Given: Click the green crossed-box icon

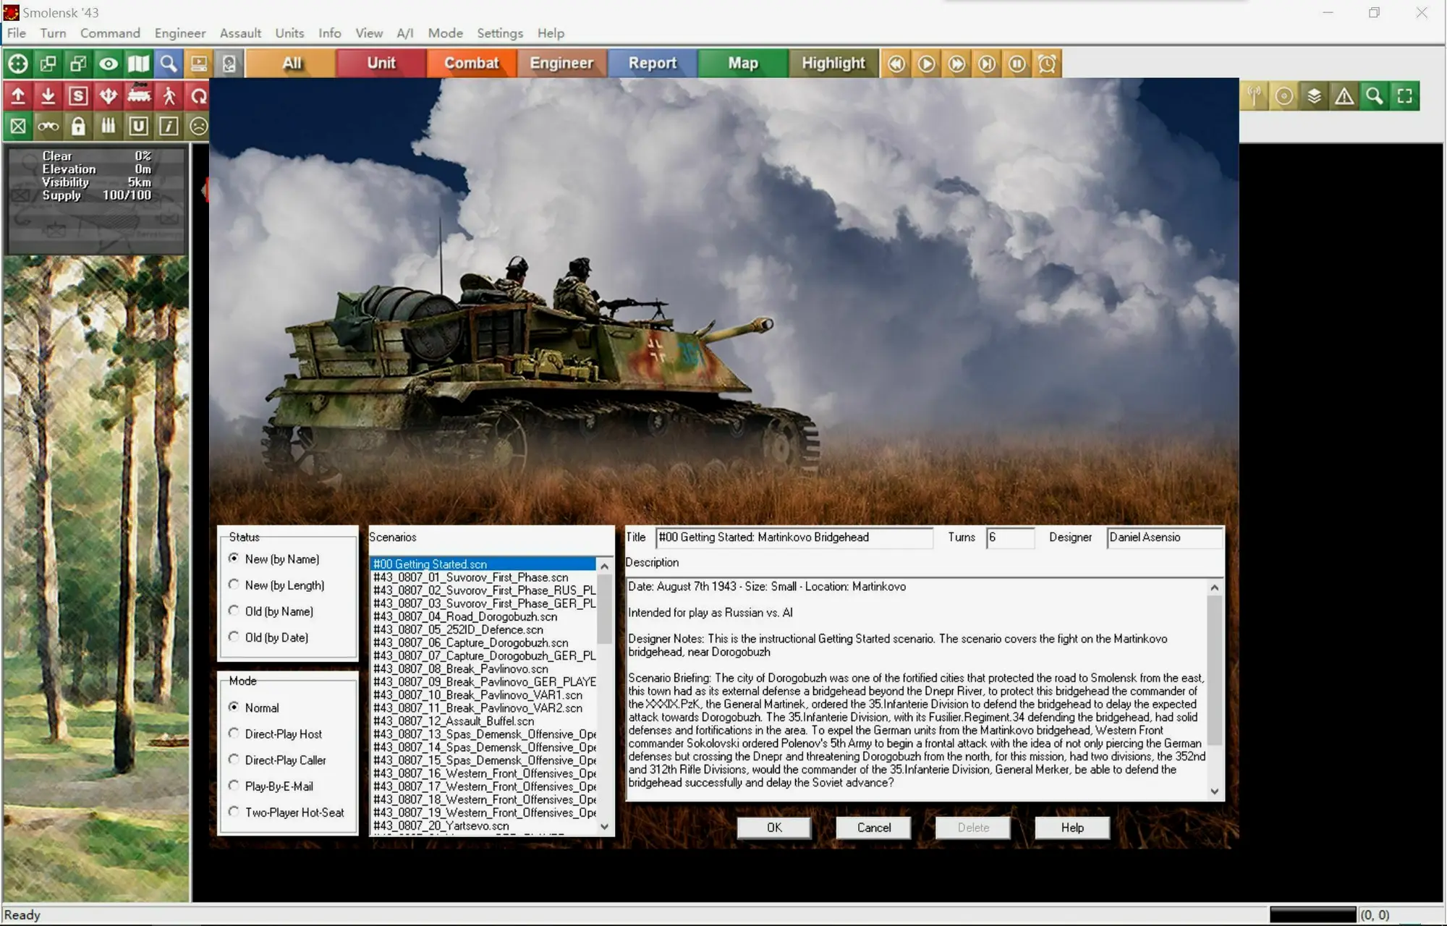Looking at the screenshot, I should pos(18,127).
